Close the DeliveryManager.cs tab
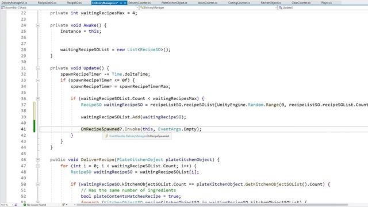Screen dimensions: 368x207 (x=125, y=3)
